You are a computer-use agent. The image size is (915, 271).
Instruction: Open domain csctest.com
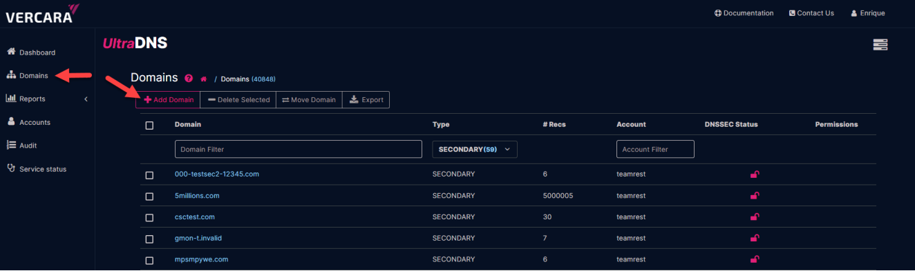pyautogui.click(x=195, y=217)
